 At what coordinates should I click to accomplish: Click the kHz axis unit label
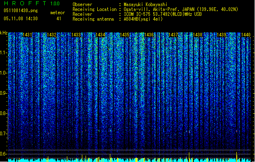(x=4, y=33)
